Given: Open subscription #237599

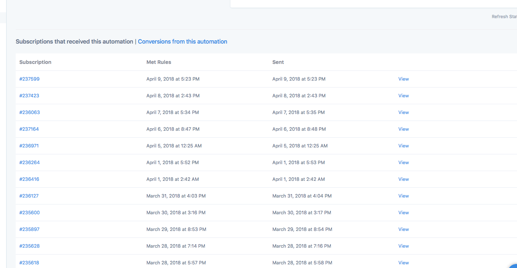Looking at the screenshot, I should pos(29,79).
